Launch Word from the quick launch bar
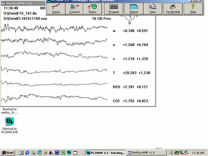 point(57,153)
